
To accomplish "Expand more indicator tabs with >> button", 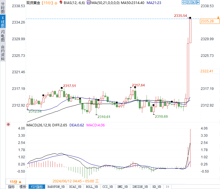I will 167,187.
